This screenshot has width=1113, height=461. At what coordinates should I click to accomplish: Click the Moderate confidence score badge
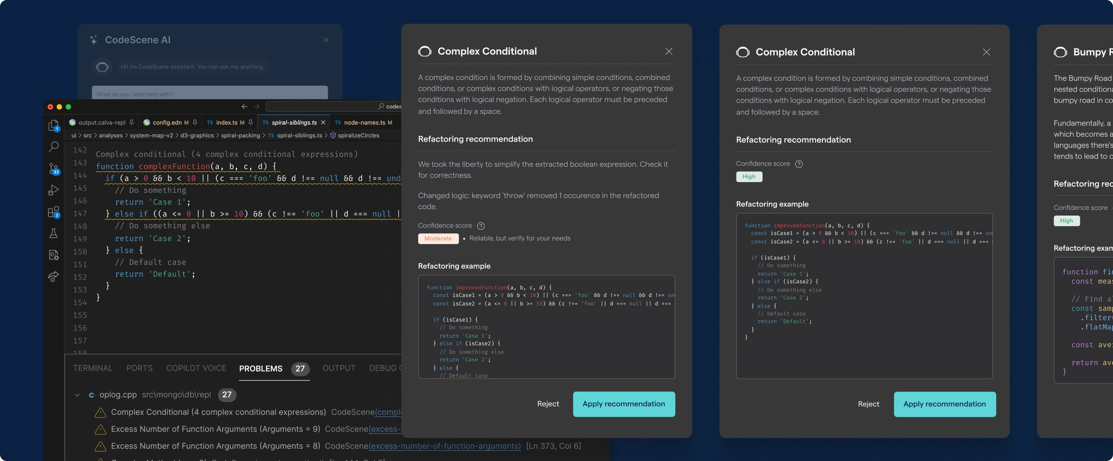click(438, 239)
